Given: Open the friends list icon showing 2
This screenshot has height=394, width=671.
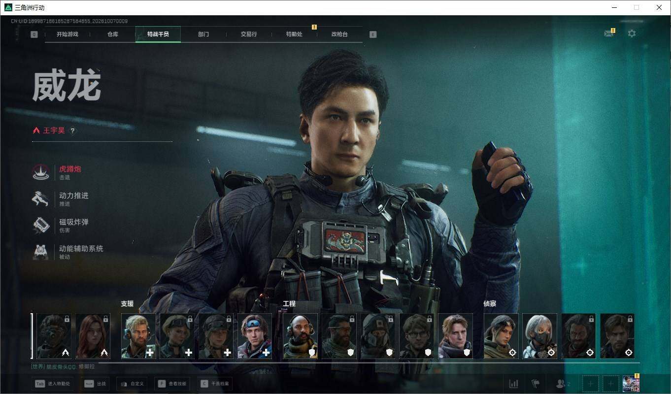Looking at the screenshot, I should pyautogui.click(x=563, y=384).
